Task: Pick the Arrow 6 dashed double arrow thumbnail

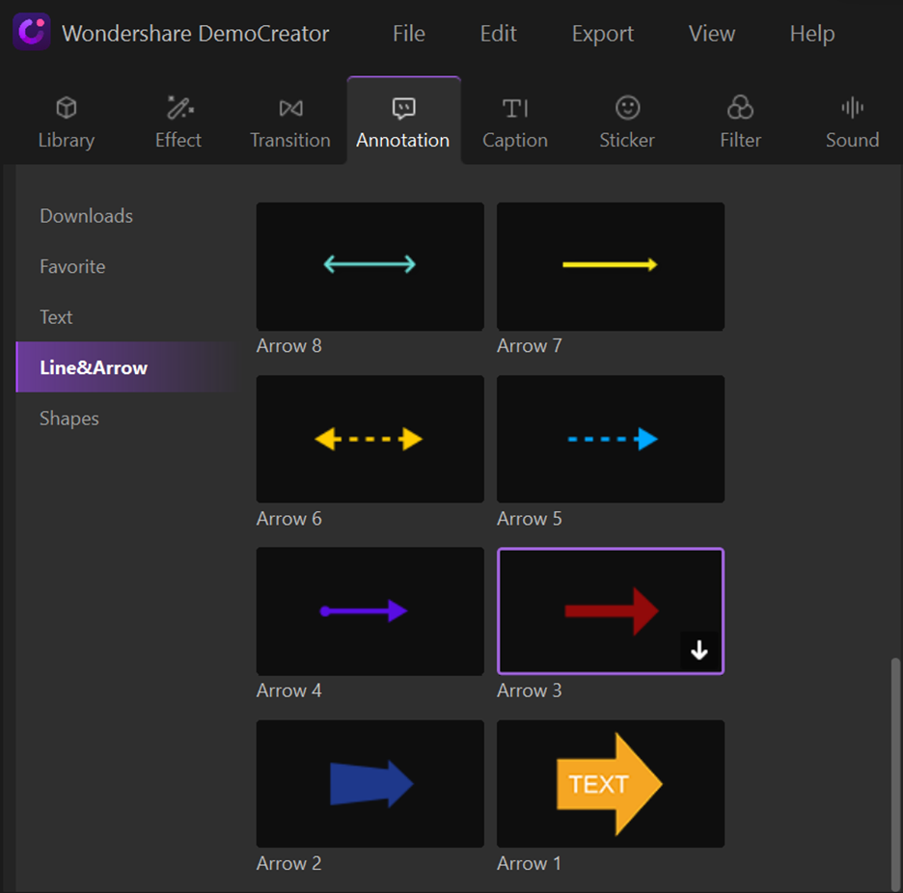Action: point(369,439)
